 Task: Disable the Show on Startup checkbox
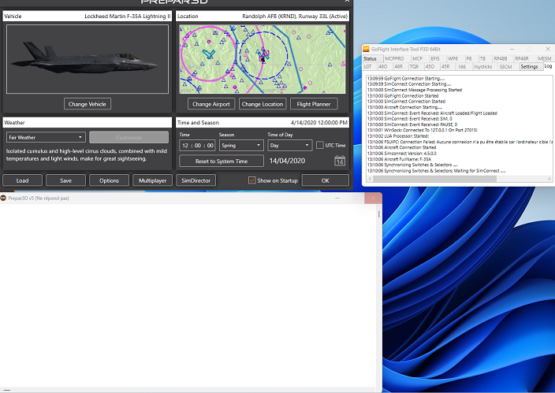coord(252,180)
